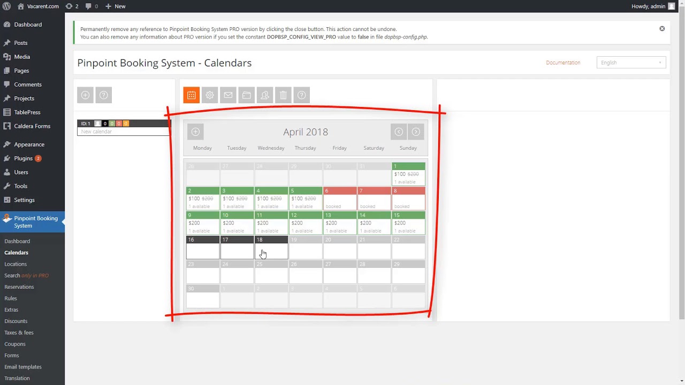Go to the previous month

(399, 132)
